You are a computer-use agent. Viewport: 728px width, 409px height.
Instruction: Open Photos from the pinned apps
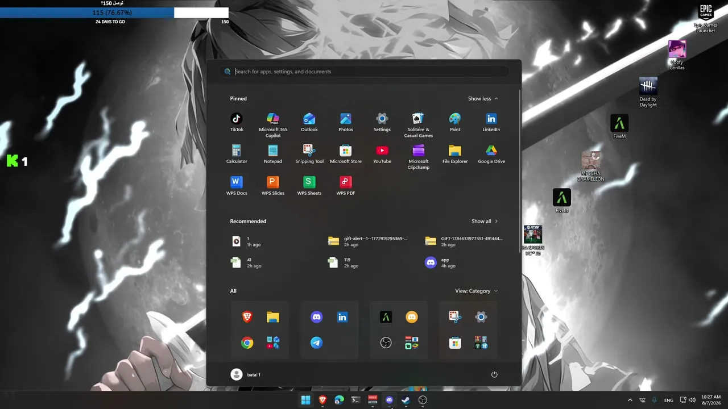point(346,122)
